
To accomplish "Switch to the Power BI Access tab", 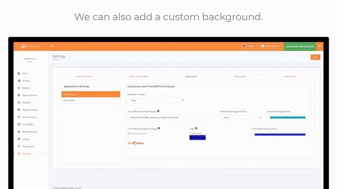I will click(x=84, y=77).
